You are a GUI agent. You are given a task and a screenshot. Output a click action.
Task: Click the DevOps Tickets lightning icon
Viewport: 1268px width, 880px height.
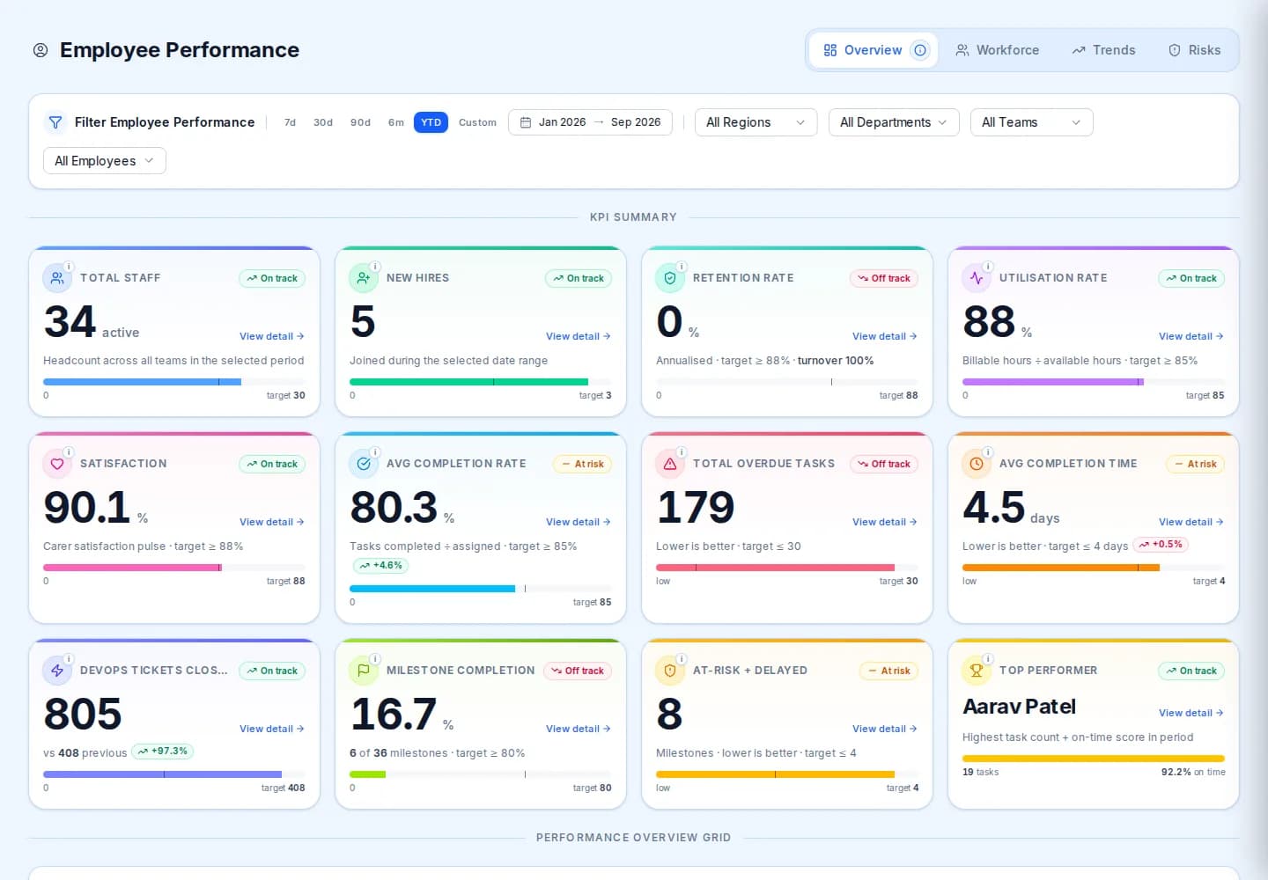pyautogui.click(x=57, y=671)
